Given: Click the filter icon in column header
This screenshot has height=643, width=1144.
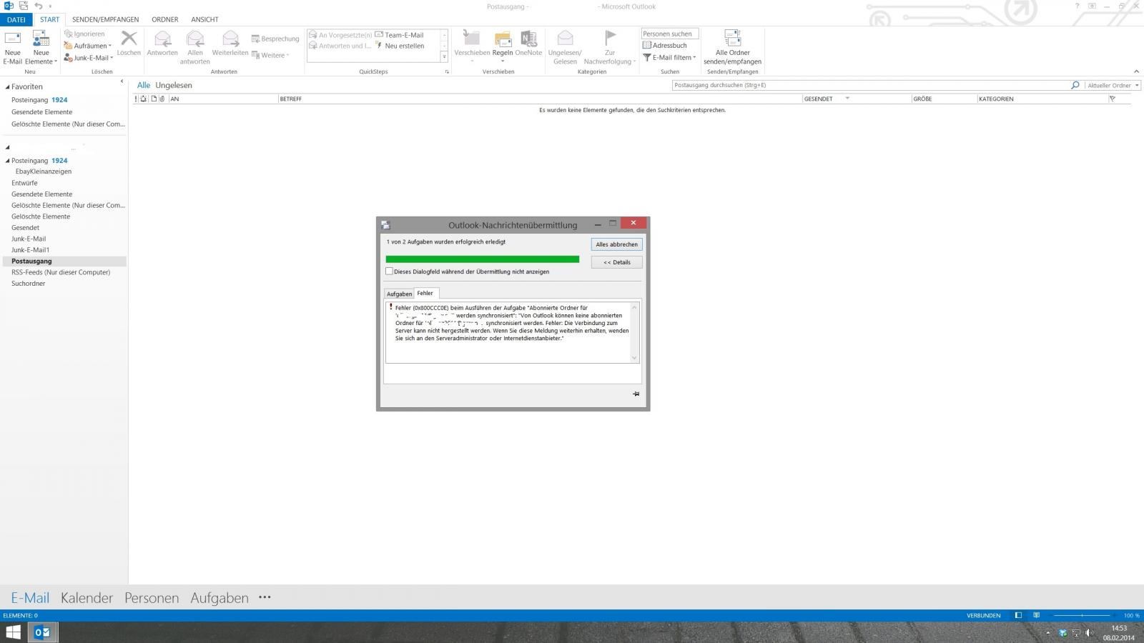Looking at the screenshot, I should (x=1113, y=99).
